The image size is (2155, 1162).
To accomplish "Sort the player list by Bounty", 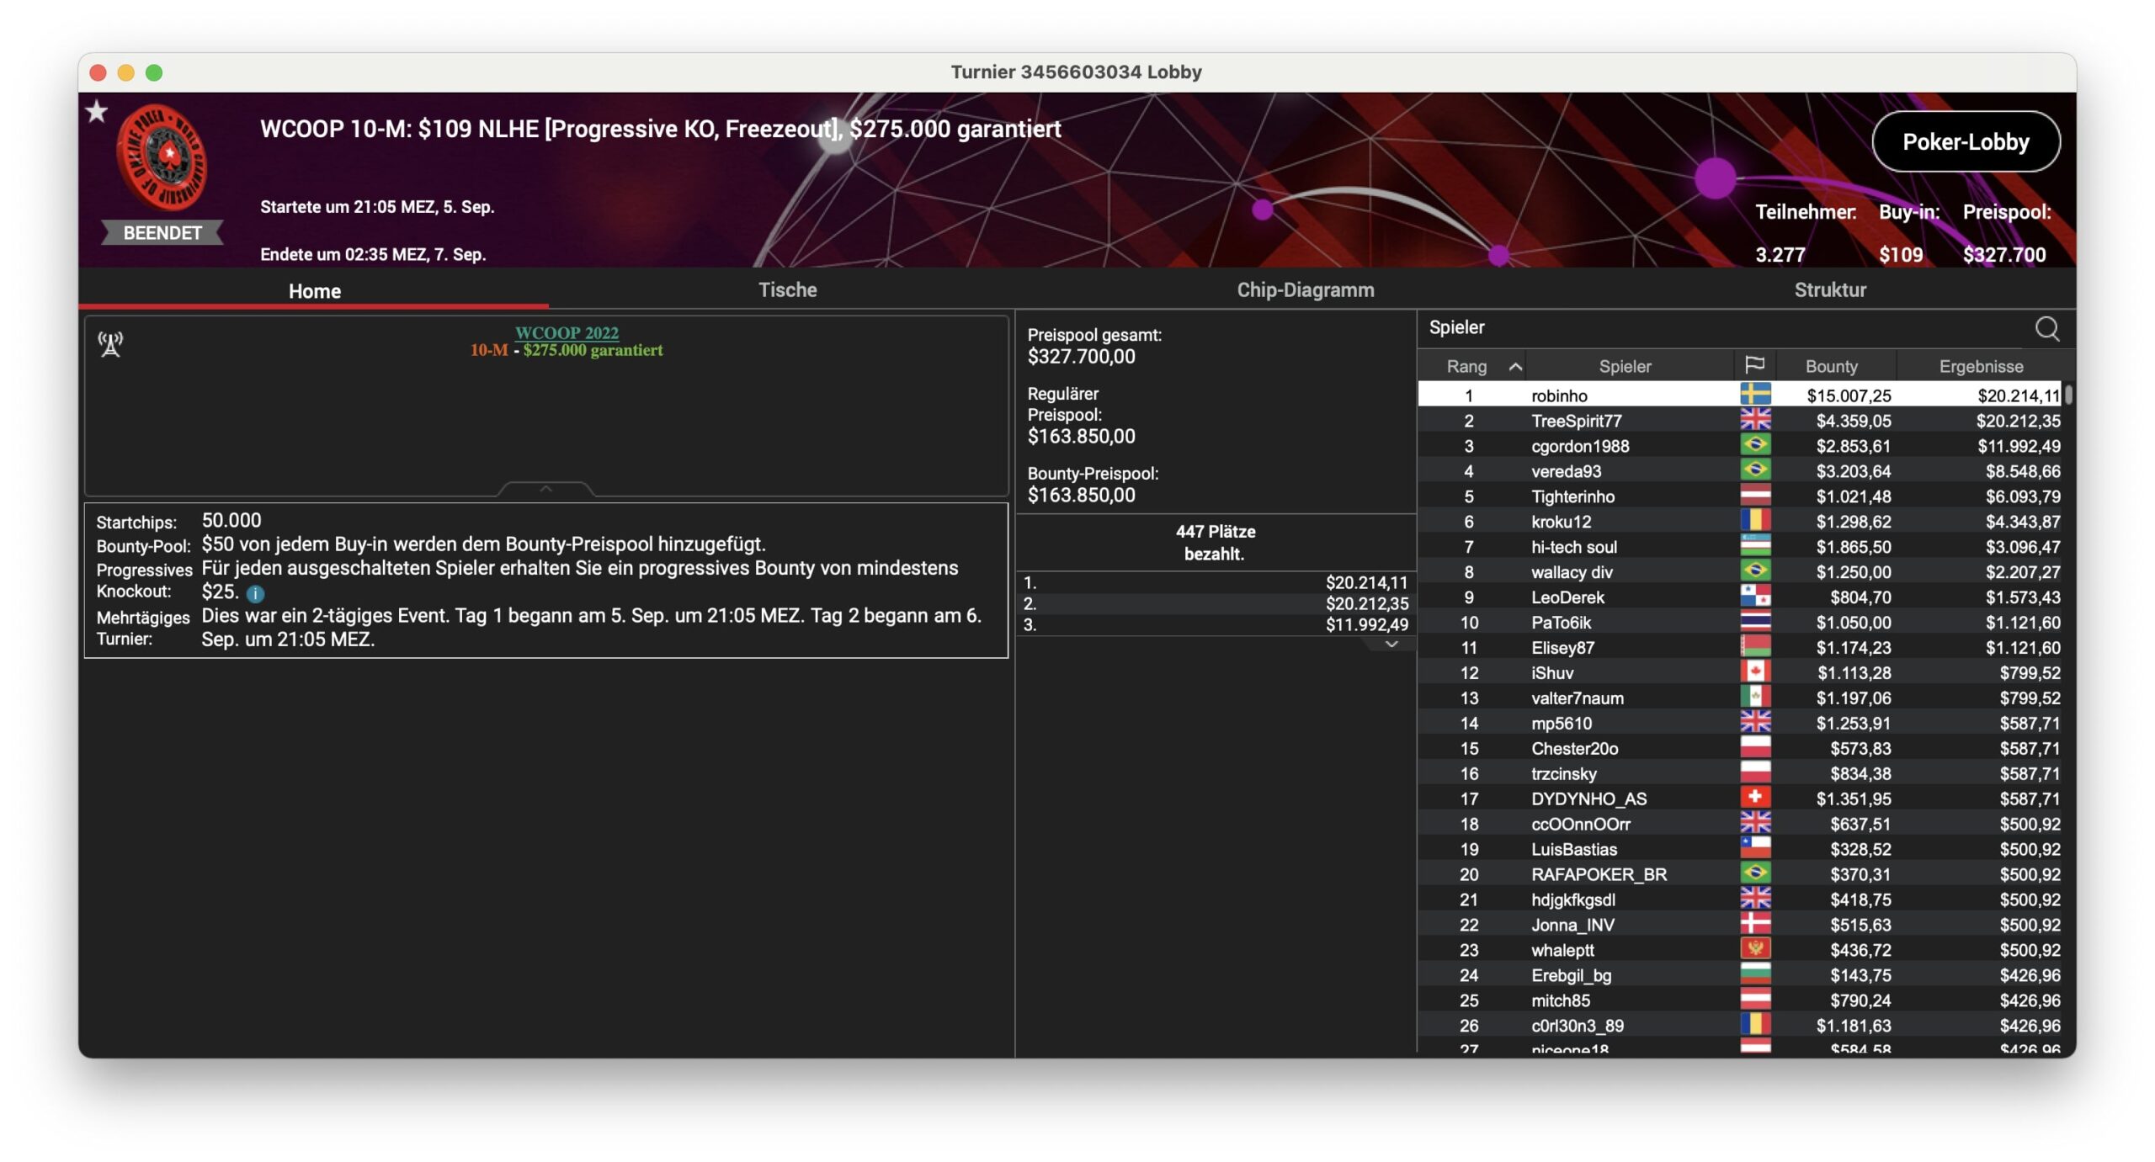I will [x=1831, y=366].
